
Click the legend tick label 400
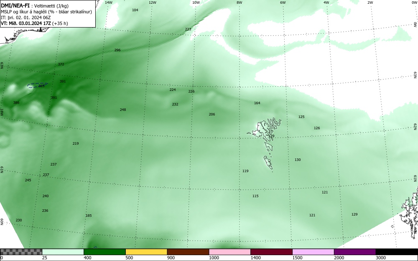coord(87,258)
